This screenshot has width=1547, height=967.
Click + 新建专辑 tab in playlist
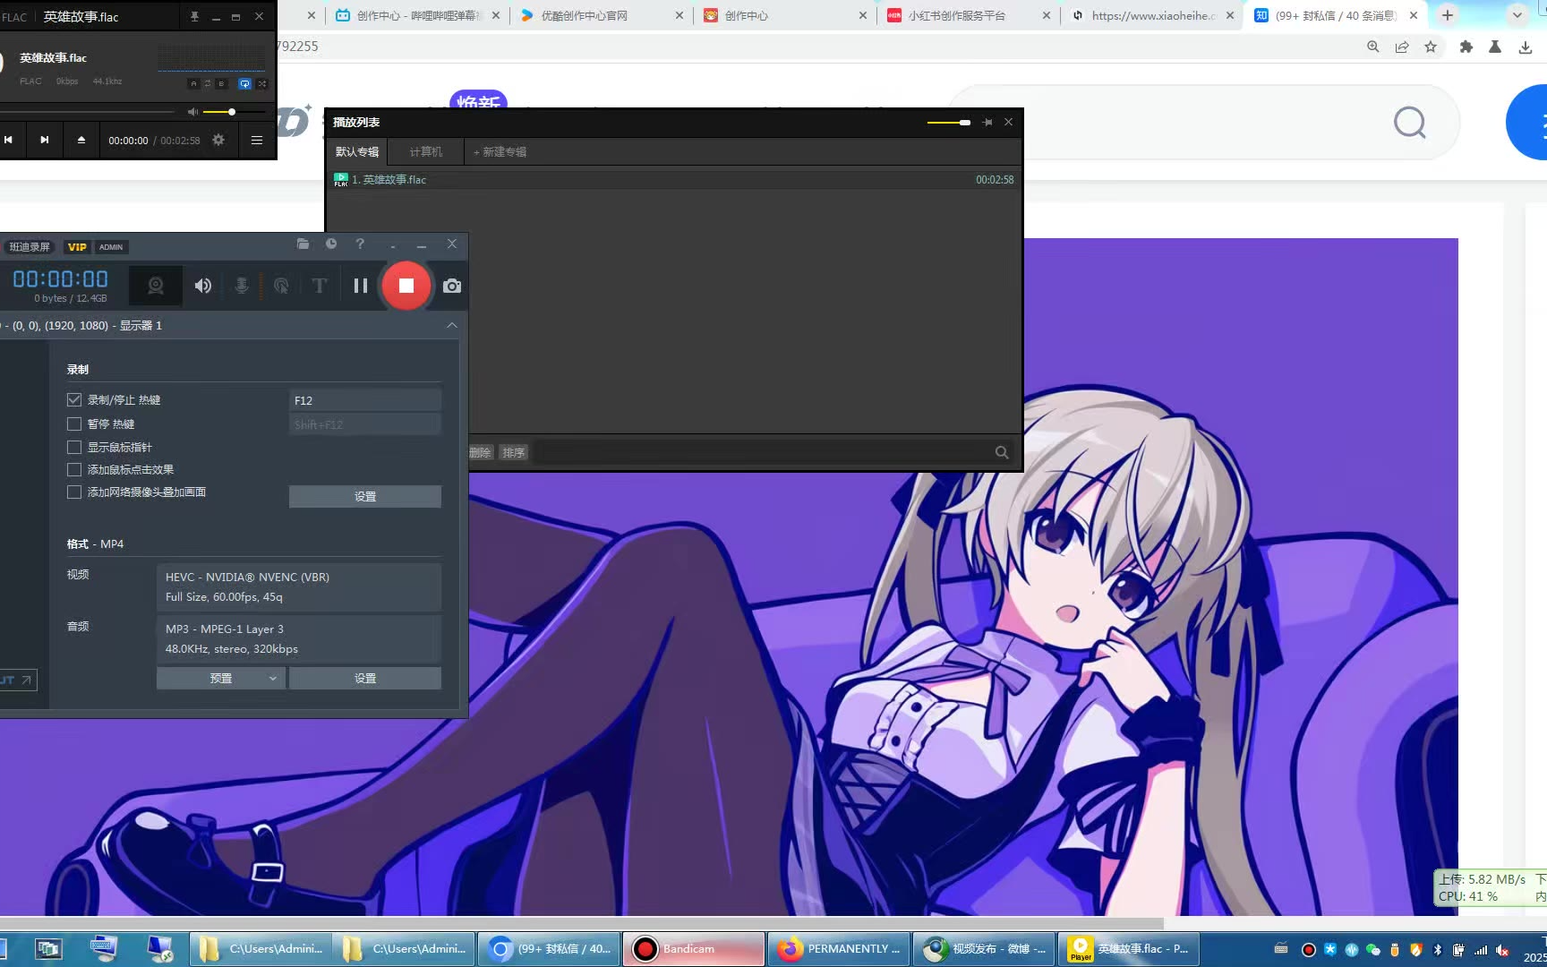tap(500, 151)
